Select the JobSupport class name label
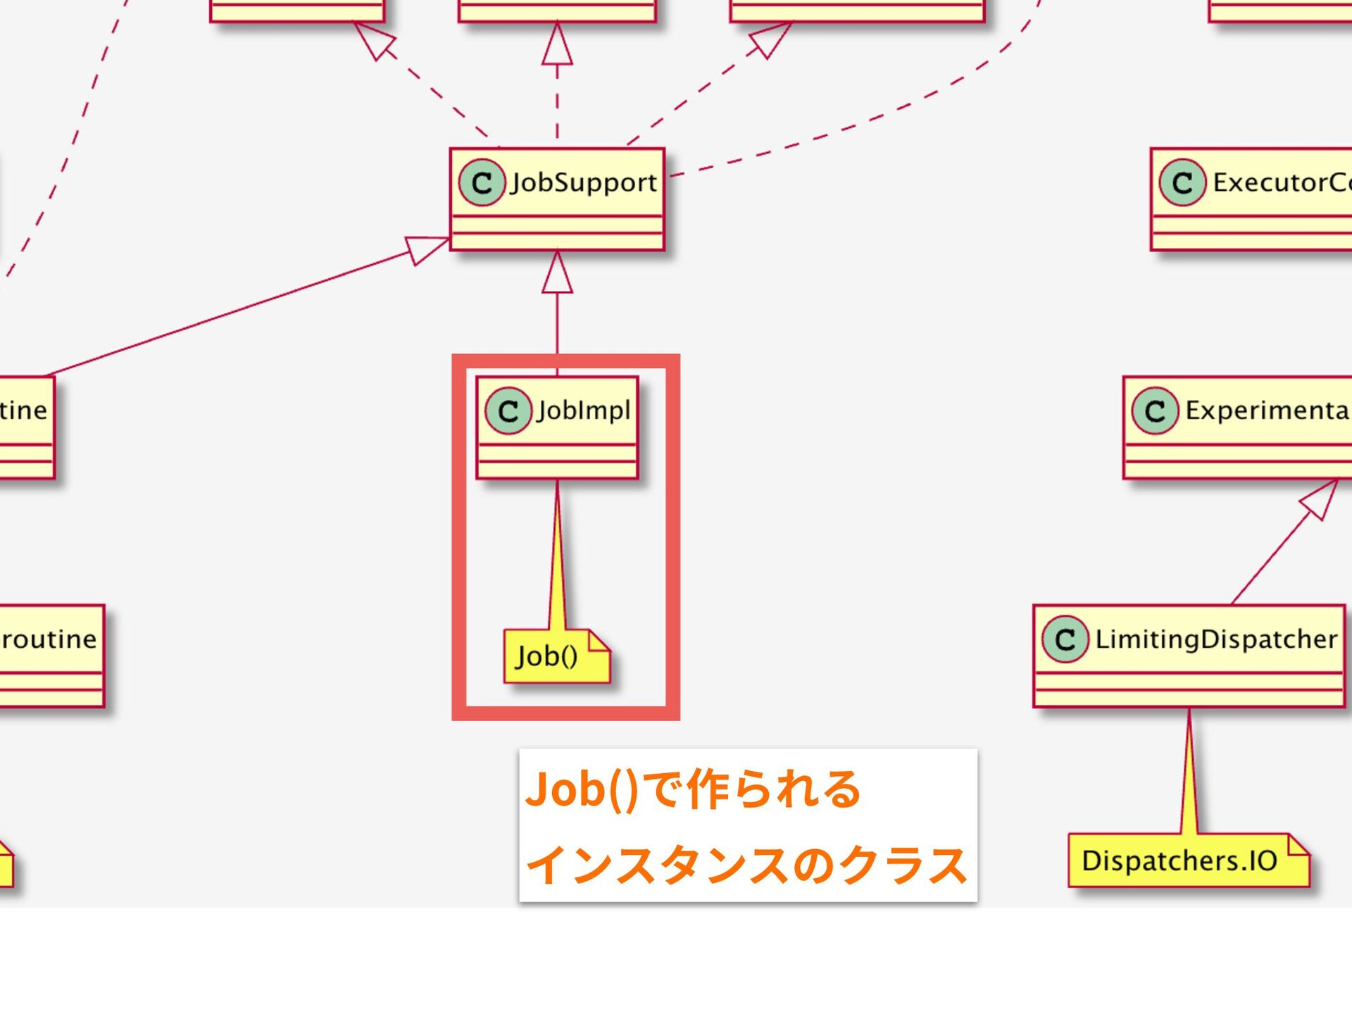This screenshot has height=1014, width=1352. click(x=583, y=182)
